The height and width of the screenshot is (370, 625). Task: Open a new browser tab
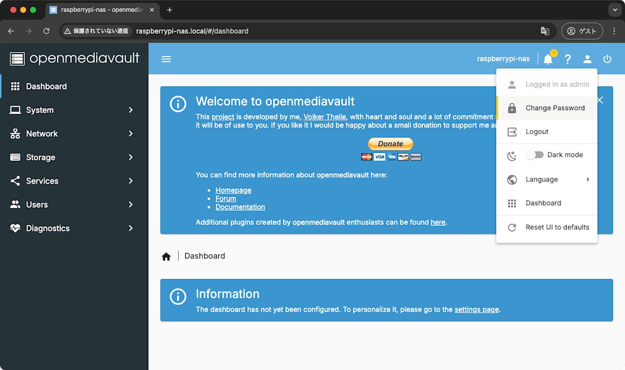pos(169,10)
